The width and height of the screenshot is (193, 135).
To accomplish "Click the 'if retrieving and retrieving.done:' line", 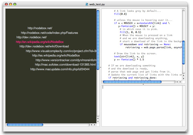I will [x=132, y=78].
